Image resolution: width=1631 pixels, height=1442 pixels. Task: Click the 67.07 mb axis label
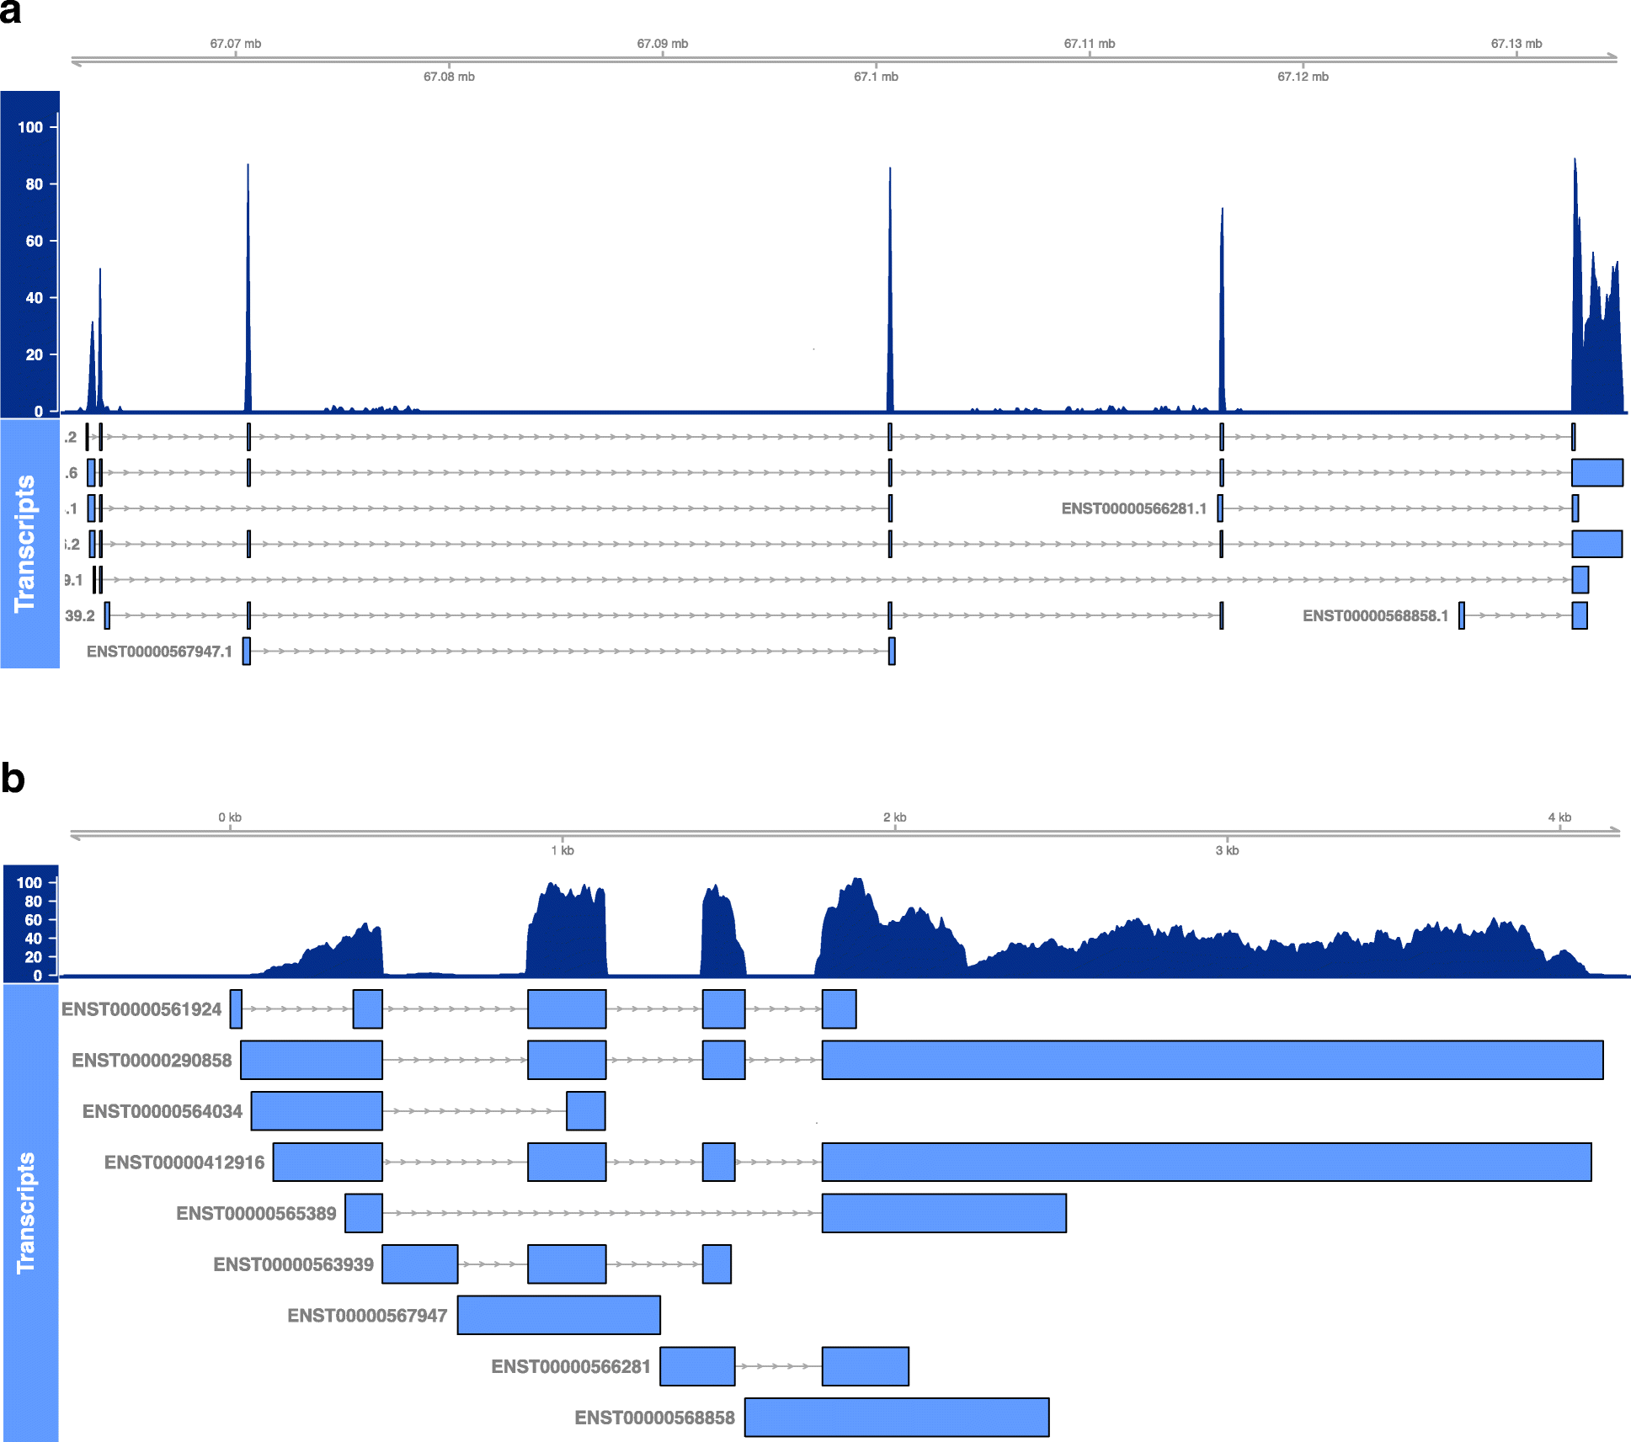pos(235,44)
